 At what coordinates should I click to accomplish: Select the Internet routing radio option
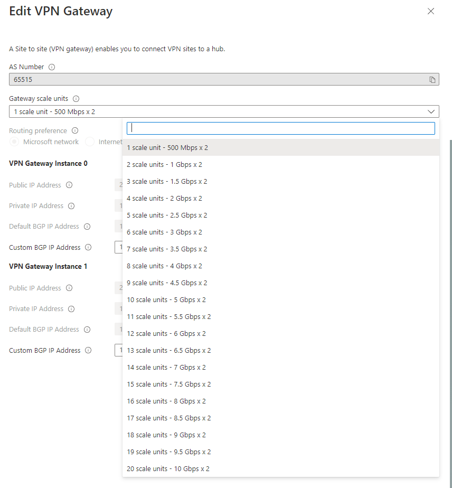[x=90, y=142]
